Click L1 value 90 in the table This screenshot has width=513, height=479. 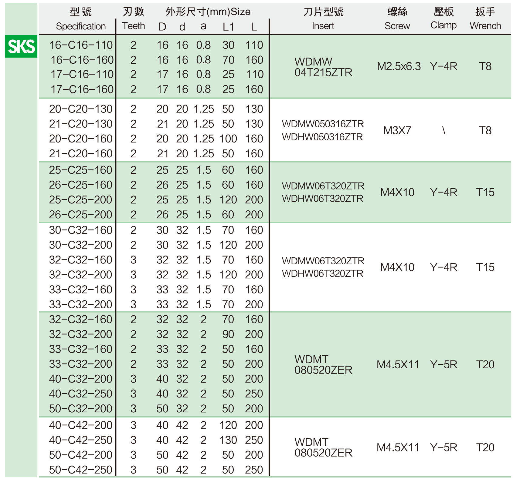[228, 334]
